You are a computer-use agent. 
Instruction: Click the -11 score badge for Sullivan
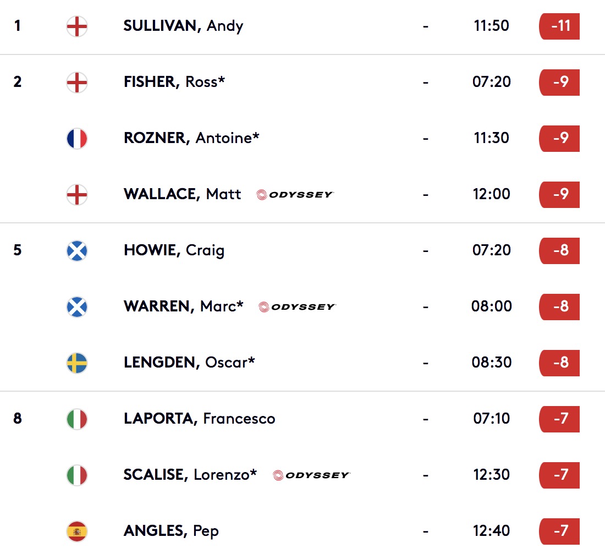coord(559,26)
